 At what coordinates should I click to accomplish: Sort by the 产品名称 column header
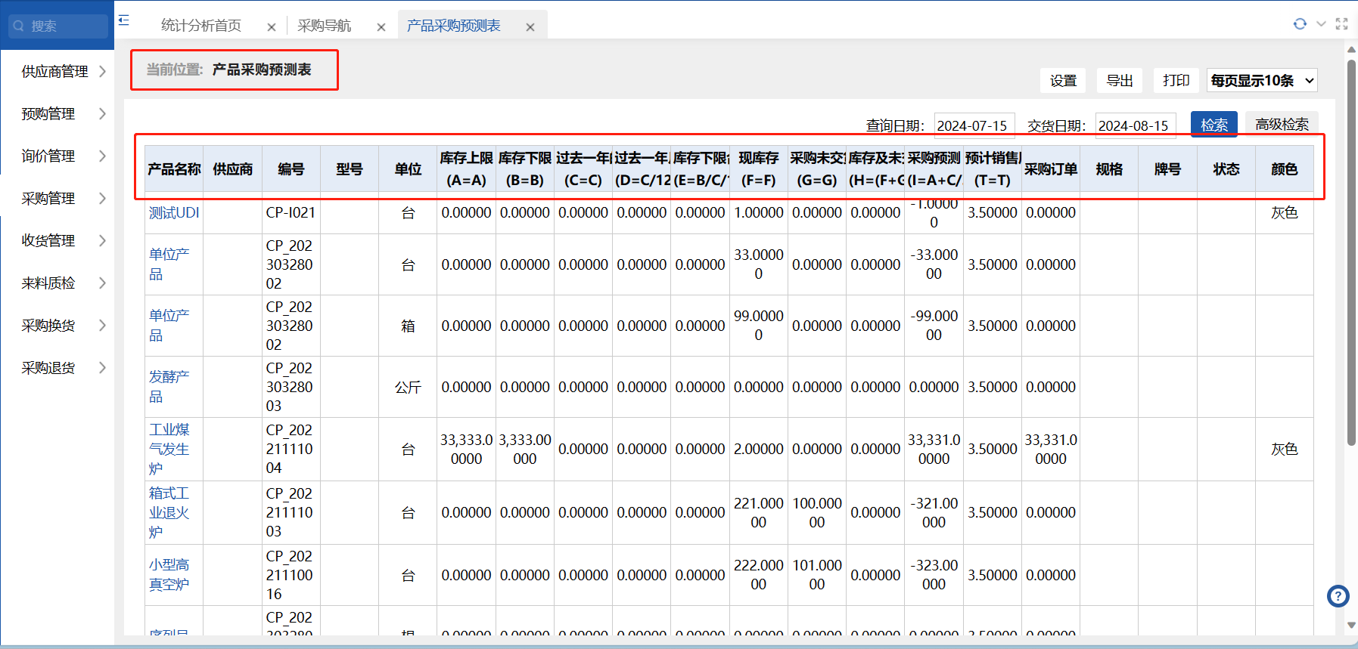(x=174, y=169)
